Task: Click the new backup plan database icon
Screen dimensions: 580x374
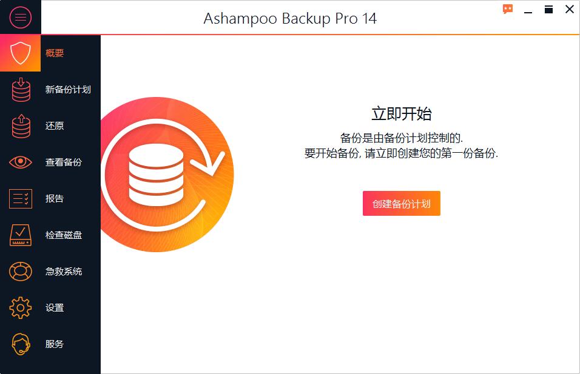Action: 21,90
